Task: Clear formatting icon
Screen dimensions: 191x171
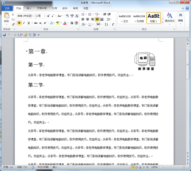Action: tap(67, 16)
